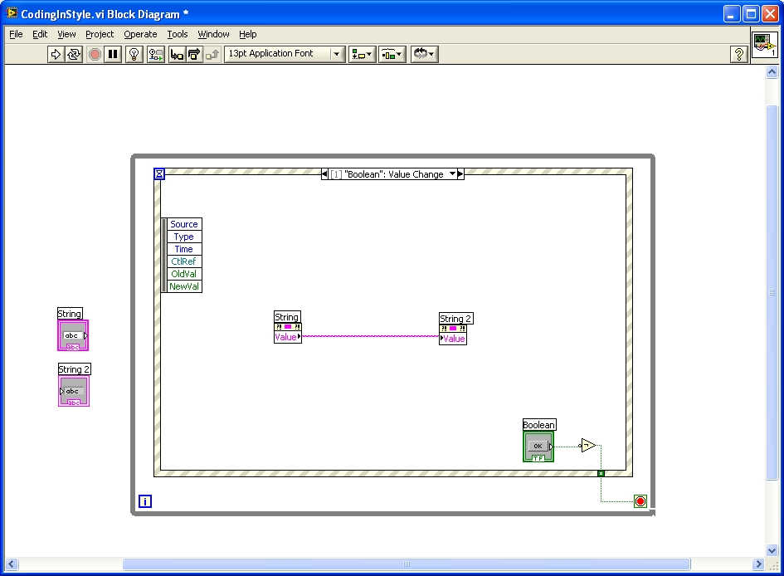The width and height of the screenshot is (784, 576).
Task: Open the Tools menu
Action: (x=178, y=34)
